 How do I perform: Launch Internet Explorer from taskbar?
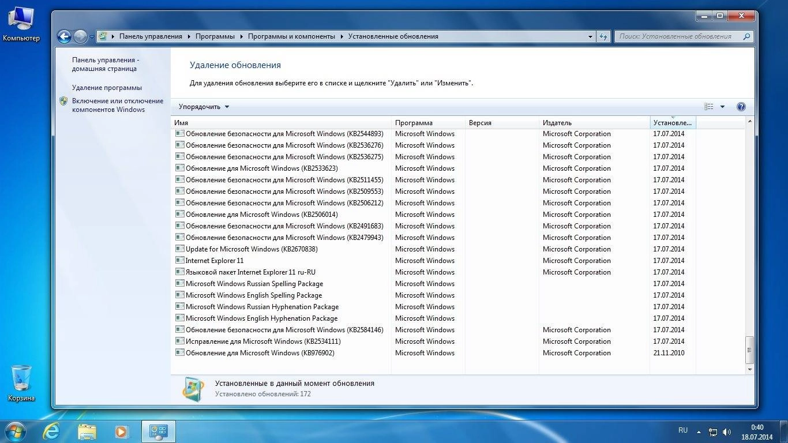[x=52, y=431]
